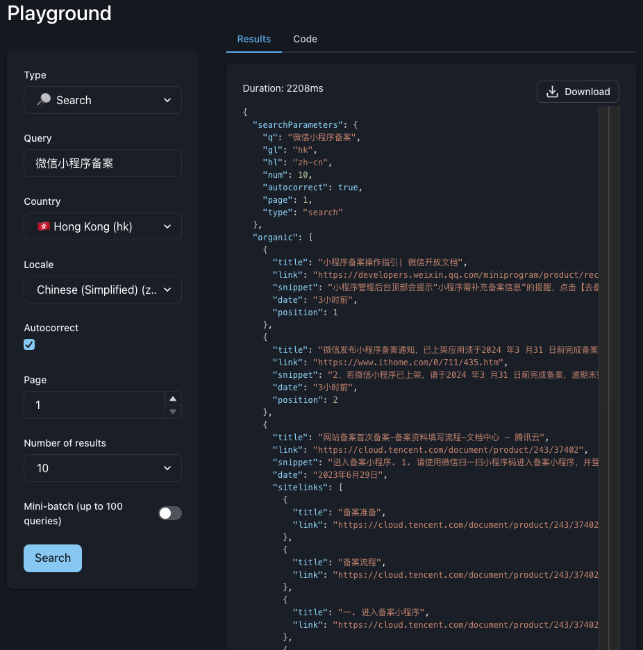Increment the Page number with up arrow
Image resolution: width=643 pixels, height=650 pixels.
pos(173,398)
